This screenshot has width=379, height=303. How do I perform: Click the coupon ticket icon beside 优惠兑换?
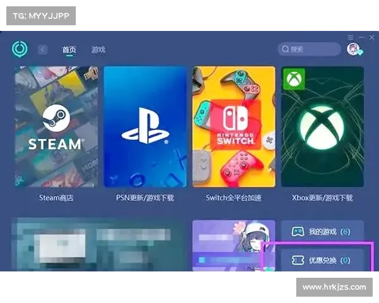click(298, 260)
